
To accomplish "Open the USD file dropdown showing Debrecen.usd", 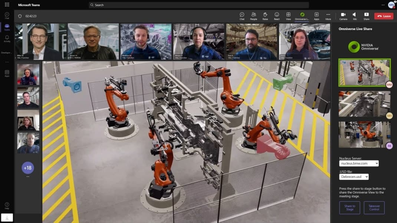I will (354, 177).
